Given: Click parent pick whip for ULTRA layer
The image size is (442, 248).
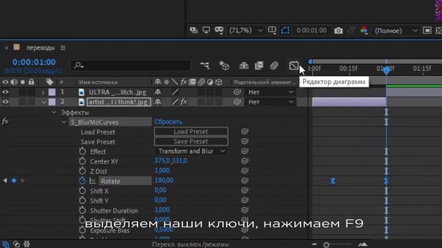Looking at the screenshot, I should 237,92.
